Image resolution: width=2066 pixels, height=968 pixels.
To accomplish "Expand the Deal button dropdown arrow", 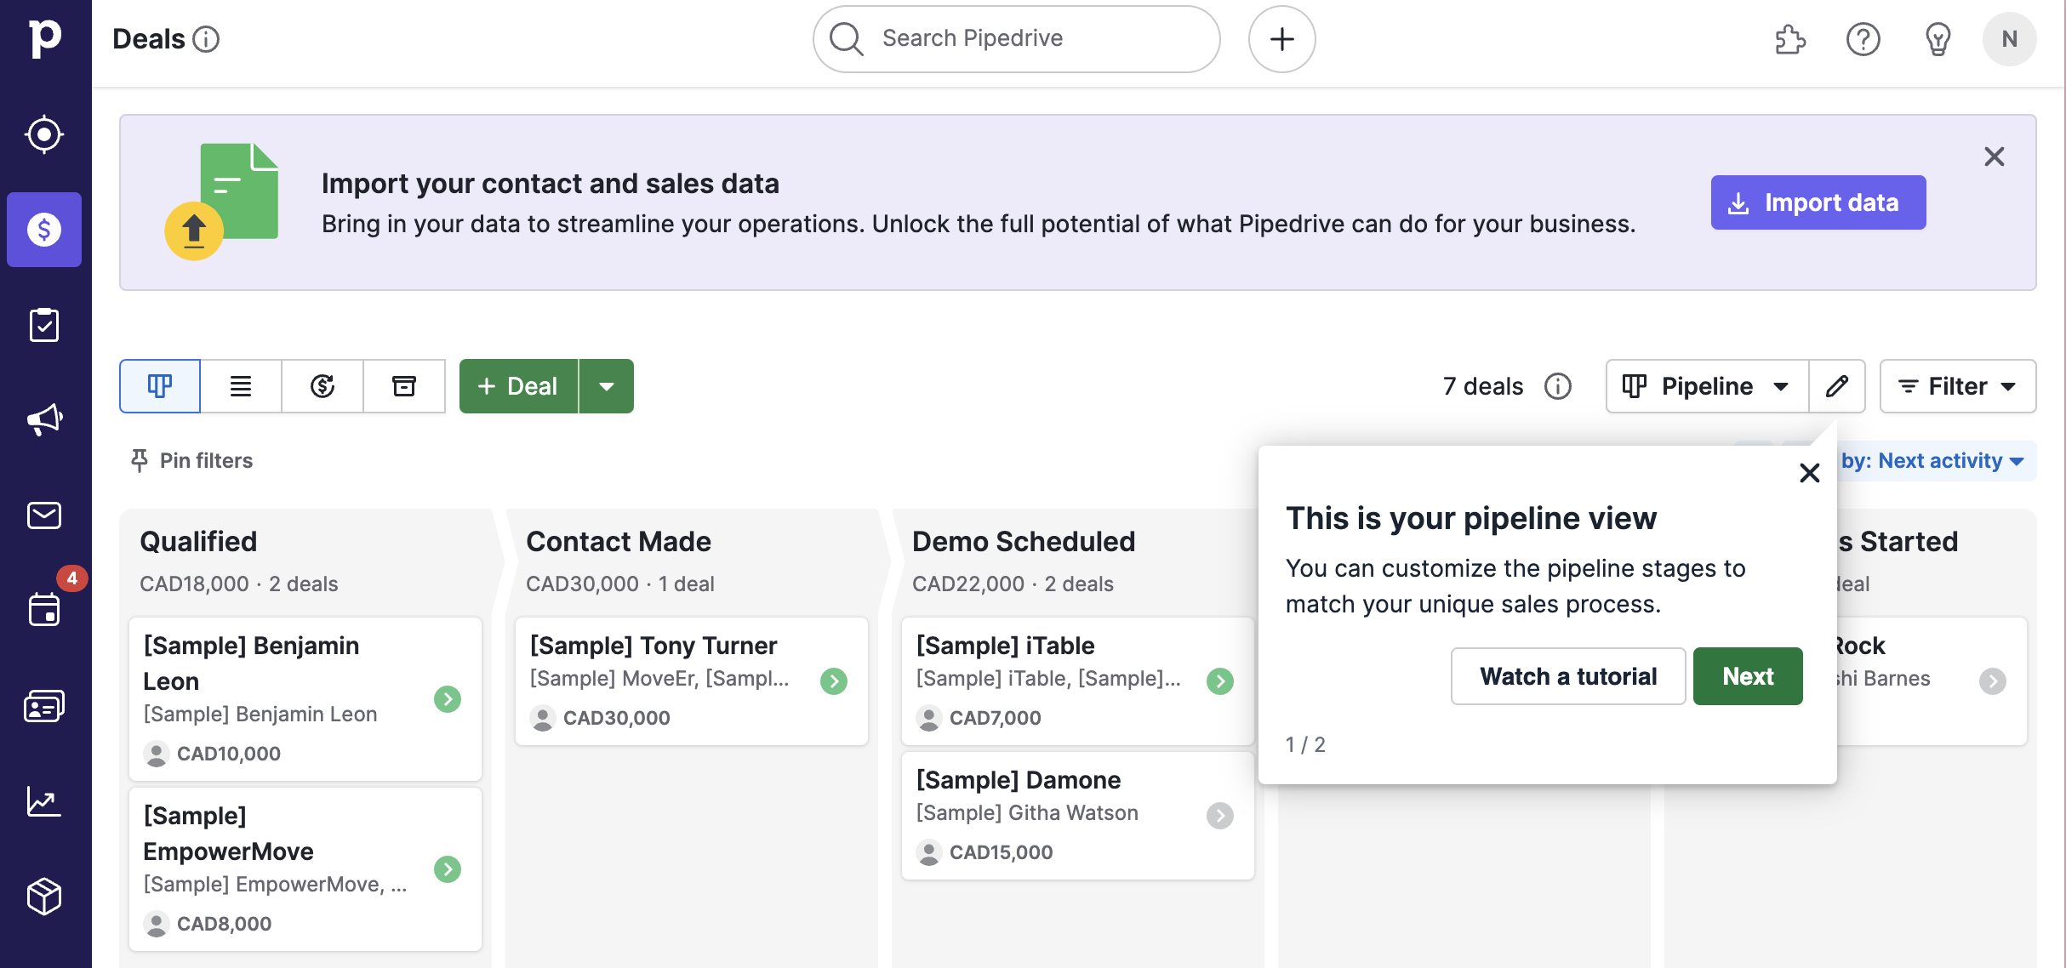I will coord(607,386).
